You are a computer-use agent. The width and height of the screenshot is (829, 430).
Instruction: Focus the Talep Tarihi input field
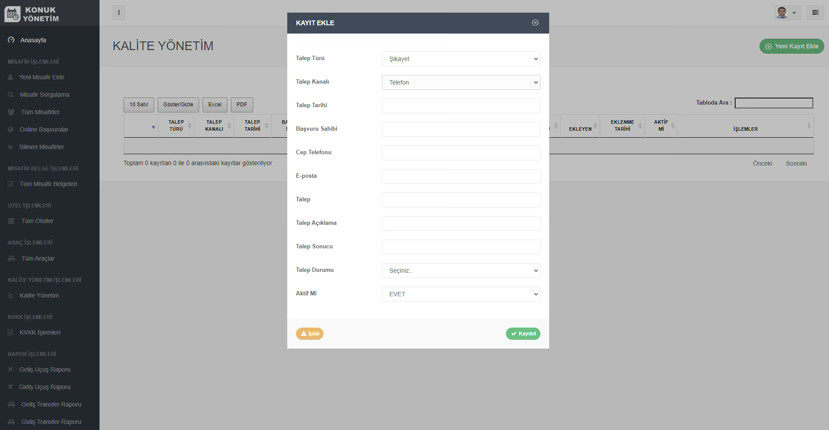tap(461, 106)
